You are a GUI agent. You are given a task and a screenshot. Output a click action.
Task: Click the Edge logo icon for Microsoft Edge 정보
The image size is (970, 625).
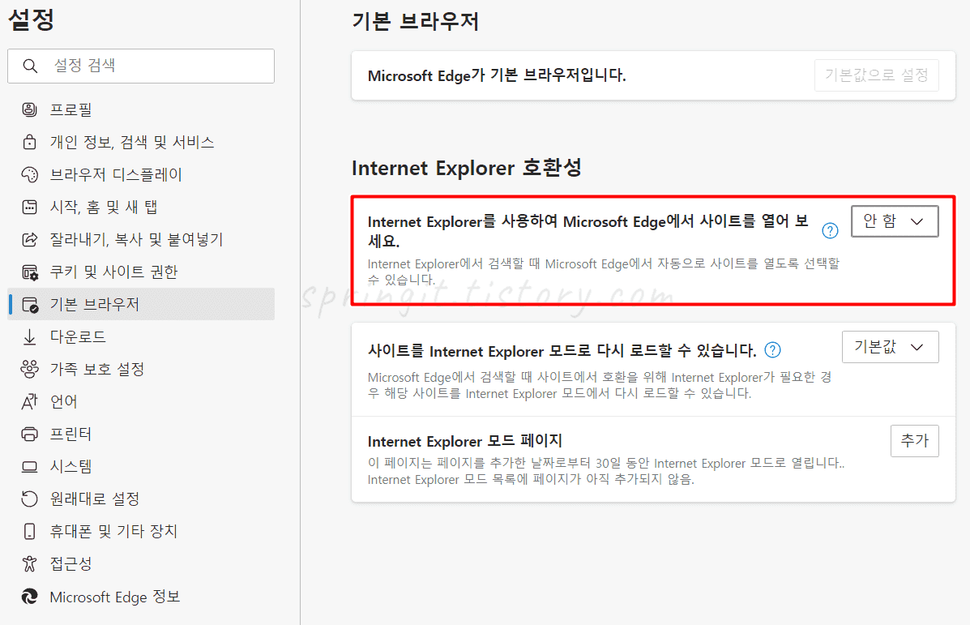29,597
